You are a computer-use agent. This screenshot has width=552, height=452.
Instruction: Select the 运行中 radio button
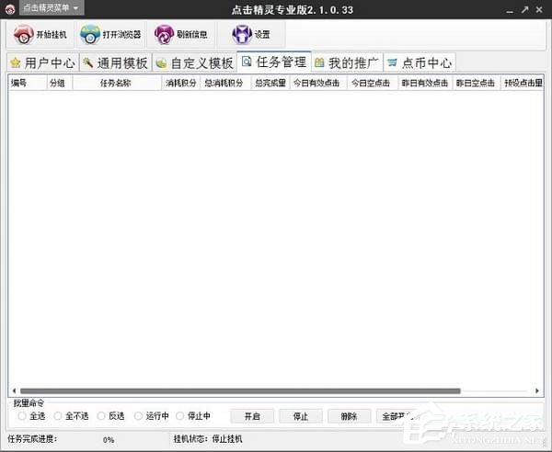(138, 416)
